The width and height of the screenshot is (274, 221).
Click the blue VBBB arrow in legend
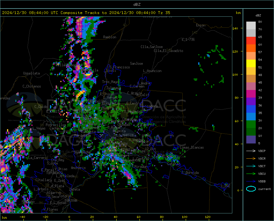[x=251, y=181]
